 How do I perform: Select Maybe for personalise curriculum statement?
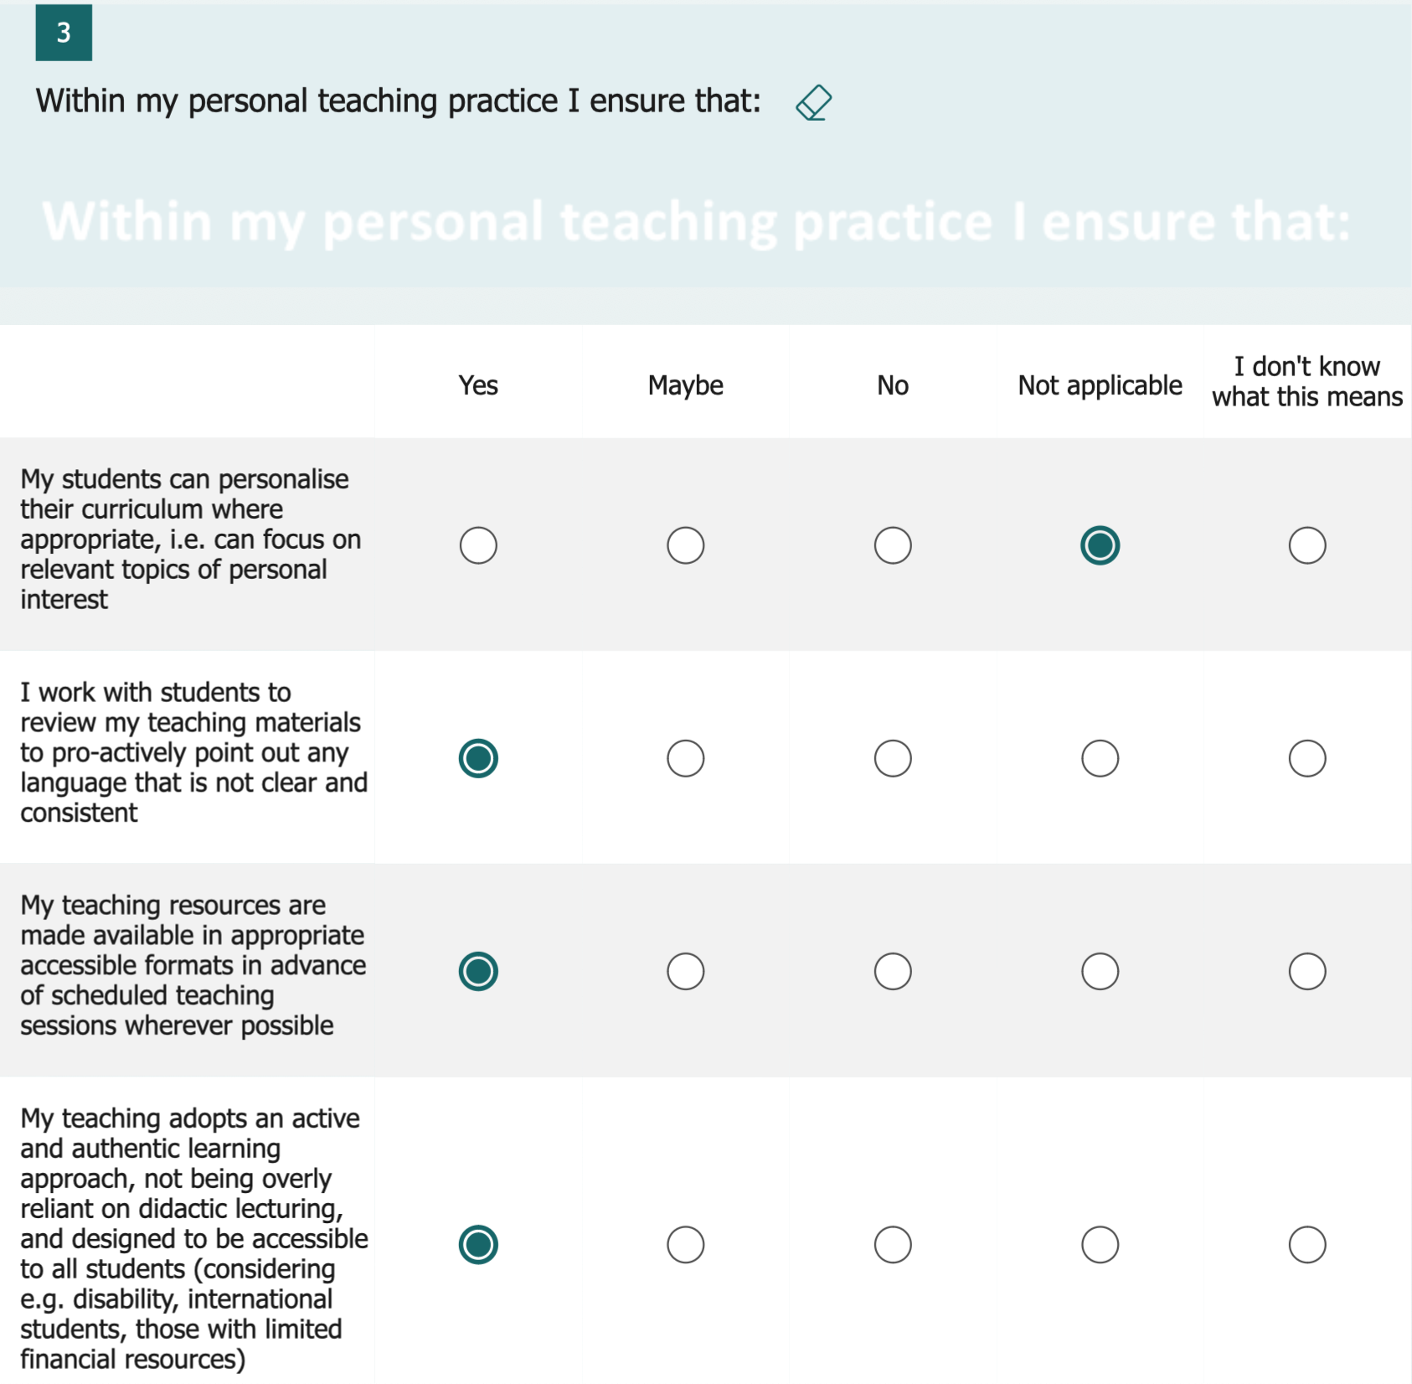pyautogui.click(x=685, y=545)
